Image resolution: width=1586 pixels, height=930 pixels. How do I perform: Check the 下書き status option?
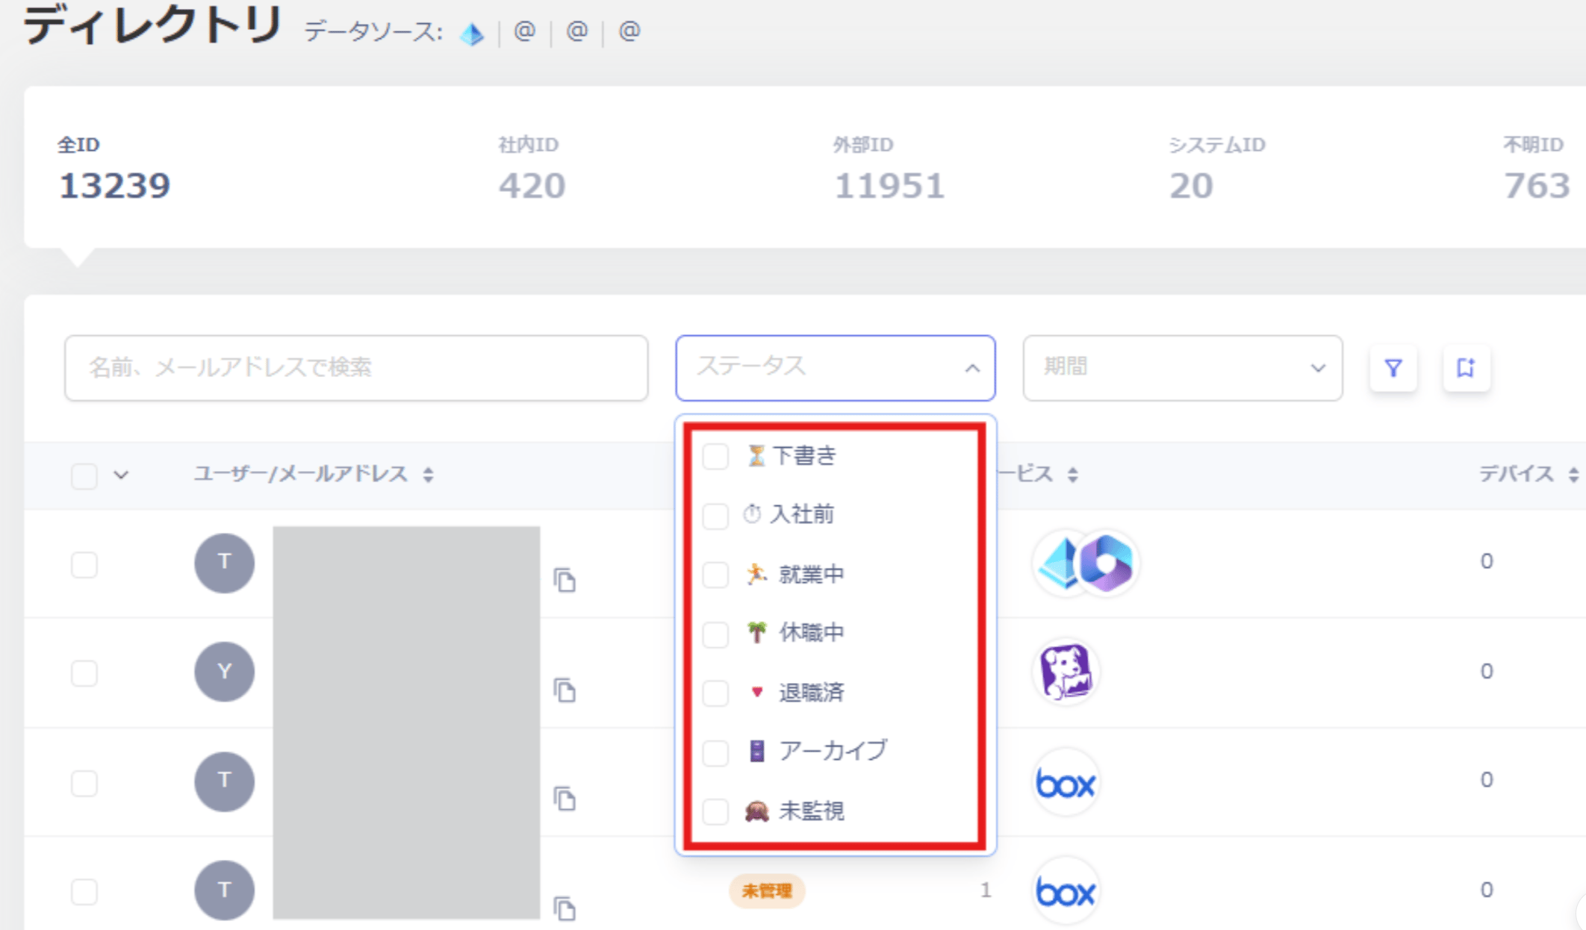(715, 456)
